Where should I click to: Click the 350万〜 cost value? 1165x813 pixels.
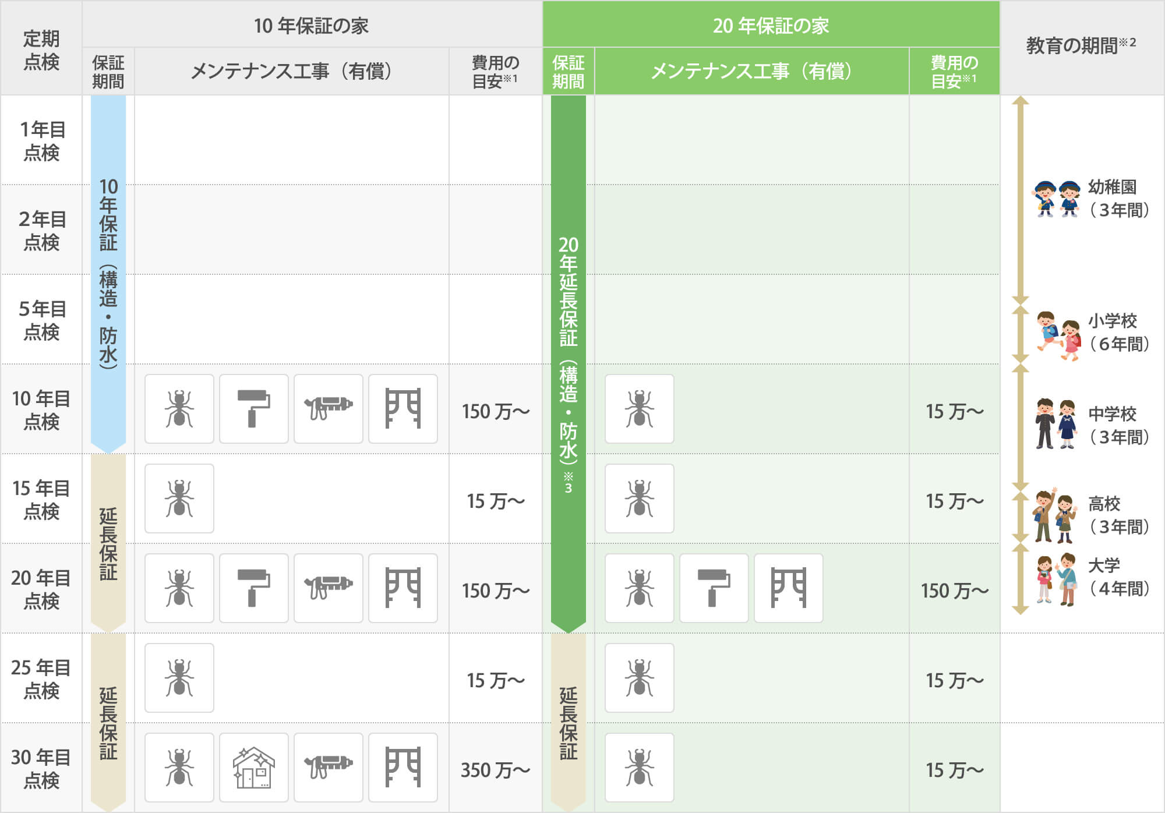[496, 770]
